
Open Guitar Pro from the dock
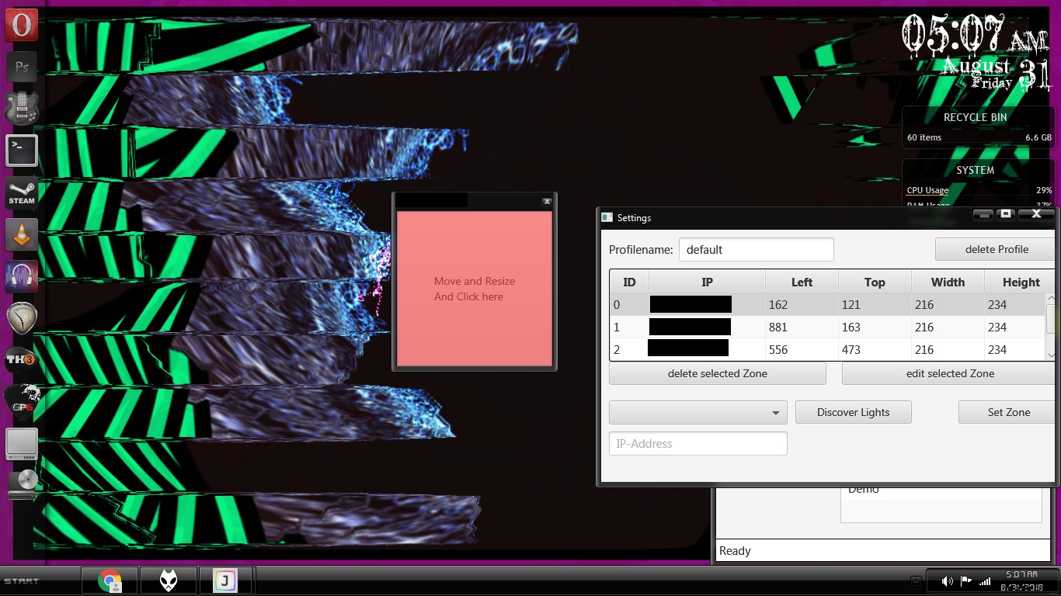click(21, 401)
